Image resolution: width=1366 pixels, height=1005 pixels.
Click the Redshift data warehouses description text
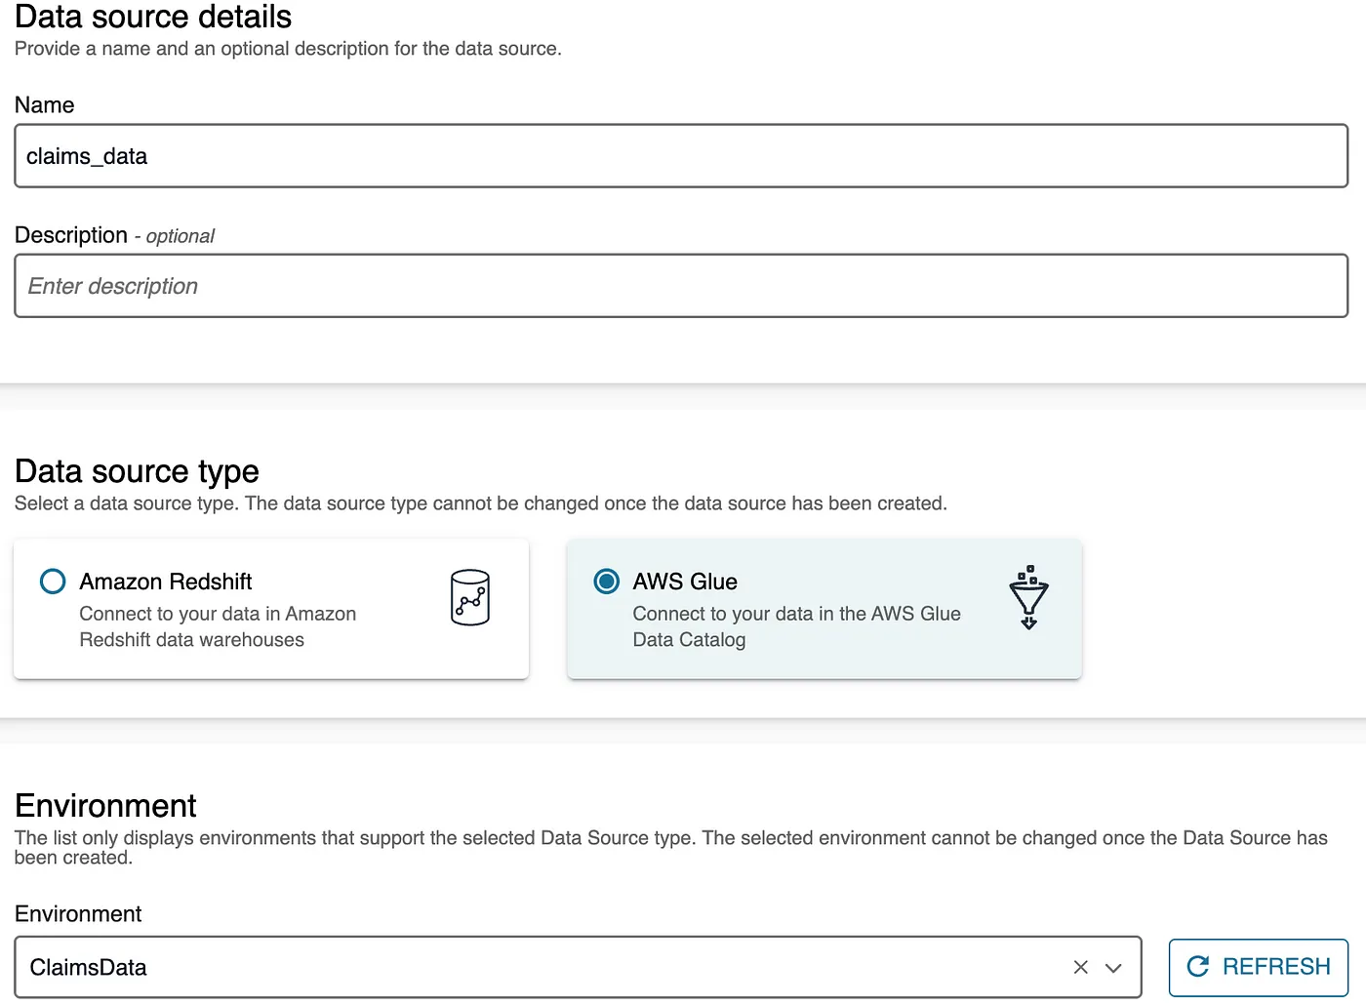click(218, 626)
